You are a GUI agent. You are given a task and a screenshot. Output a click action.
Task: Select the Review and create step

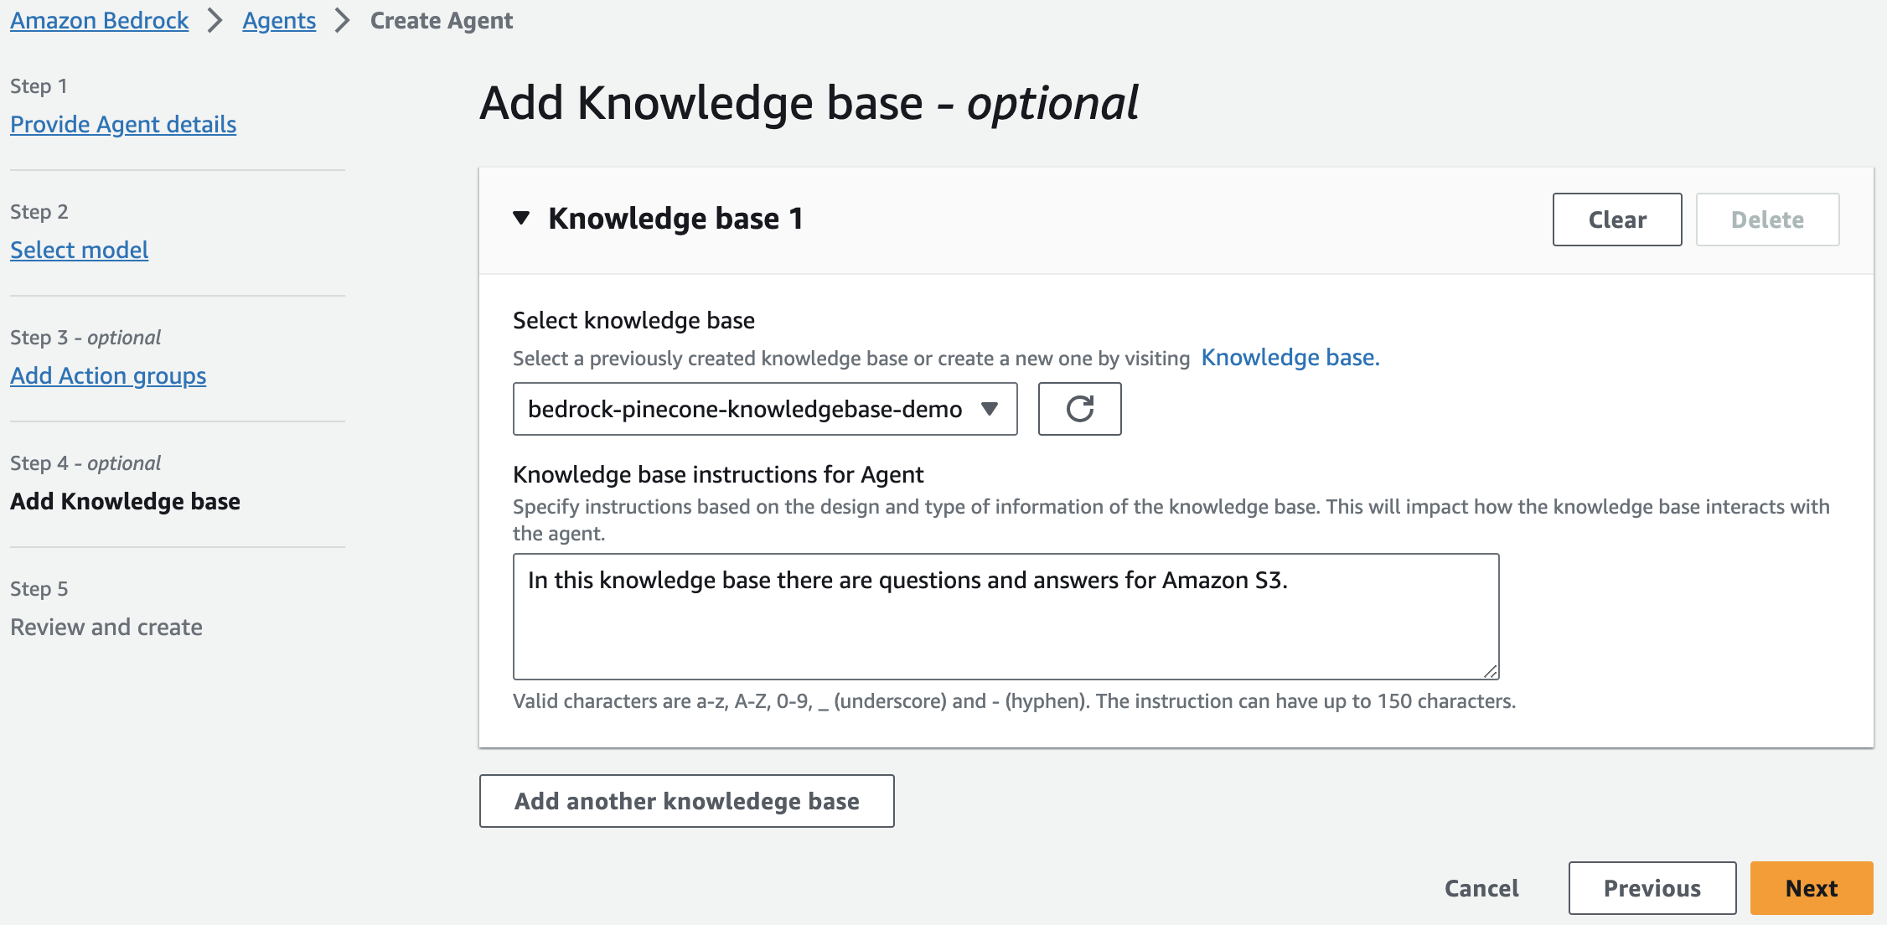click(106, 627)
